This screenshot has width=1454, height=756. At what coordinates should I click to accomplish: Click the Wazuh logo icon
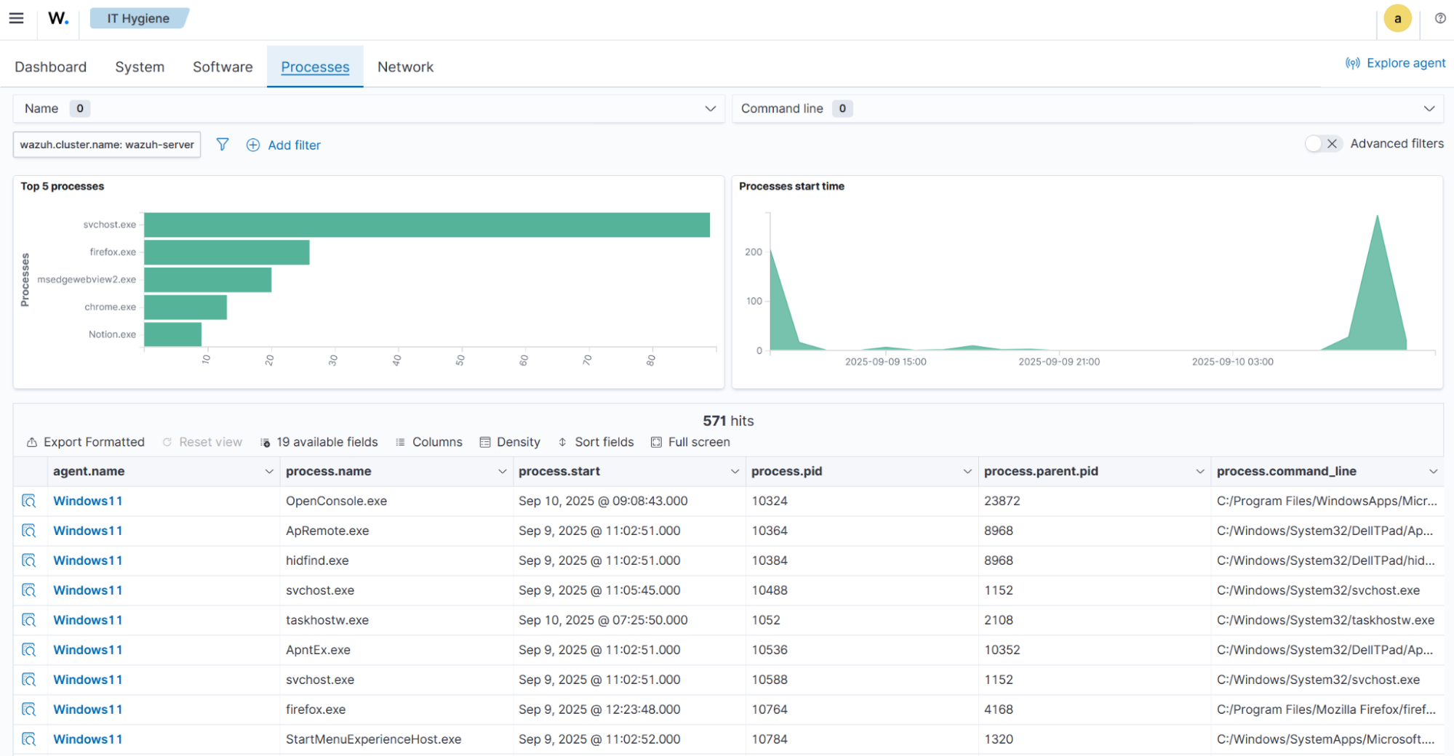[58, 18]
